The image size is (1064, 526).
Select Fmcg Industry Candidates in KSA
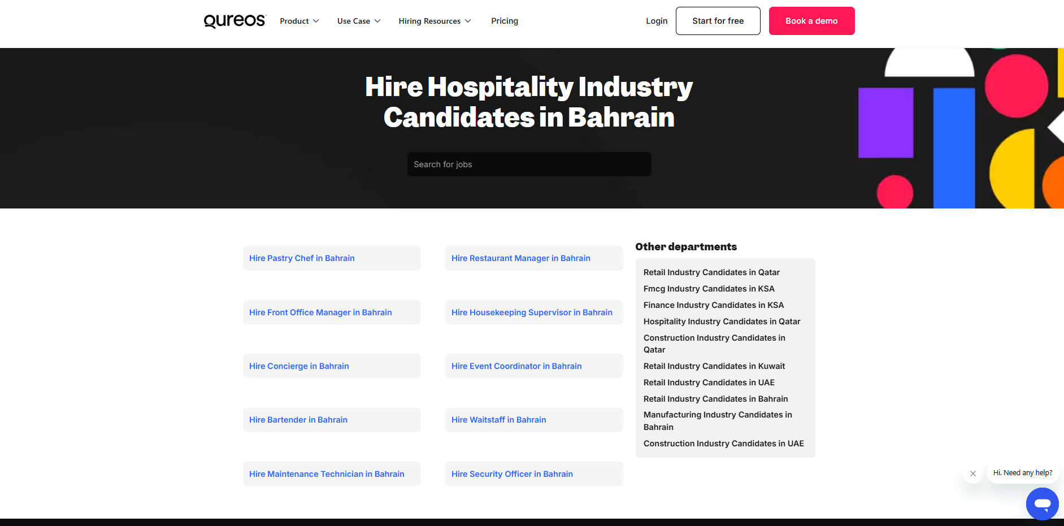[x=709, y=289]
